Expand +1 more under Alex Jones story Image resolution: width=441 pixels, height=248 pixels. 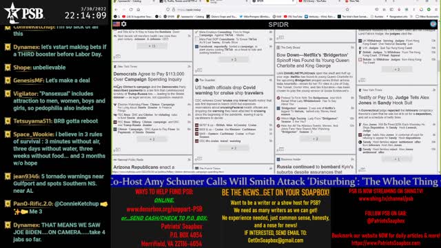[397, 159]
